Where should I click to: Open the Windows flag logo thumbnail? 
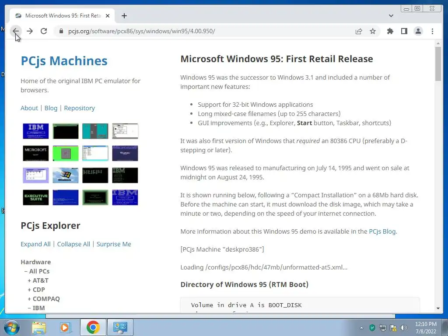66,175
